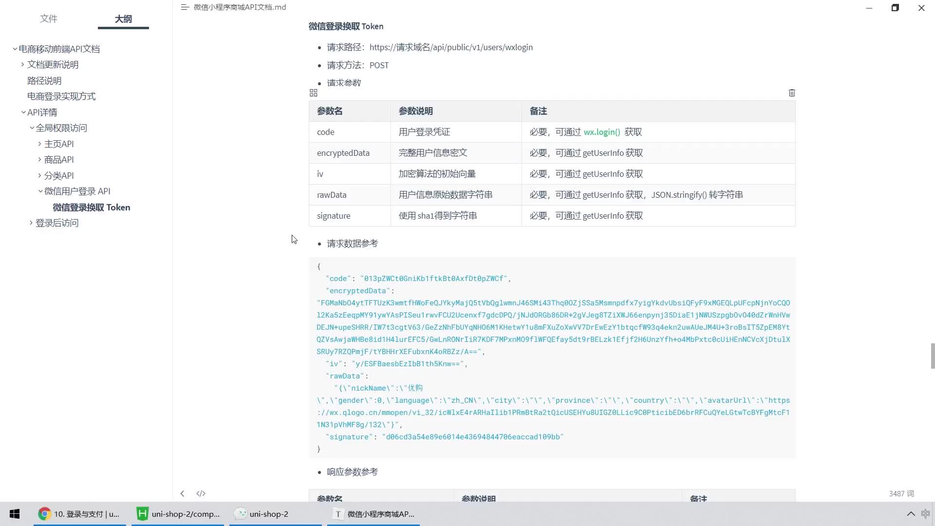Click the file title 微信小程序商城API文档.md
This screenshot has height=526, width=935.
point(240,7)
